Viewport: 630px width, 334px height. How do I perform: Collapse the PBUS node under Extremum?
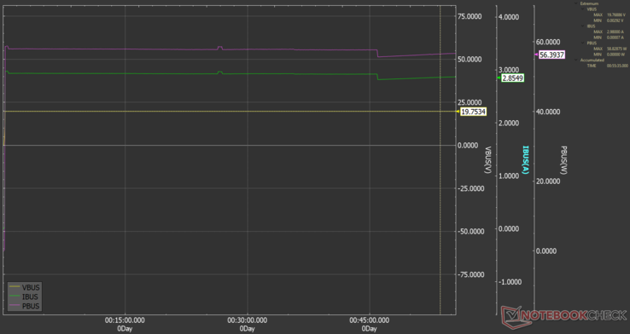tap(582, 43)
